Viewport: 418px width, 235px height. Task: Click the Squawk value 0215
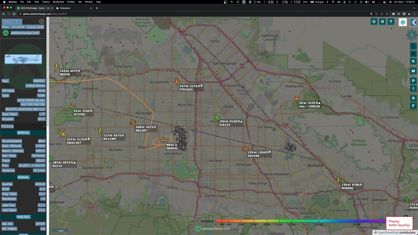click(41, 119)
